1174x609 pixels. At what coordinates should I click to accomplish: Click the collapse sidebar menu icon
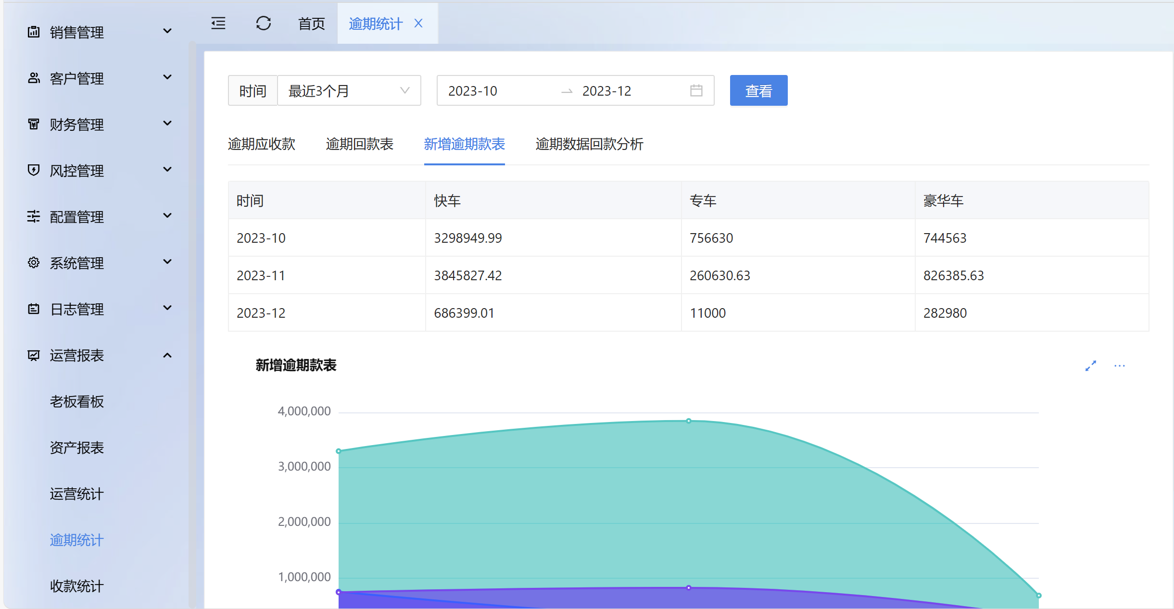(x=218, y=23)
